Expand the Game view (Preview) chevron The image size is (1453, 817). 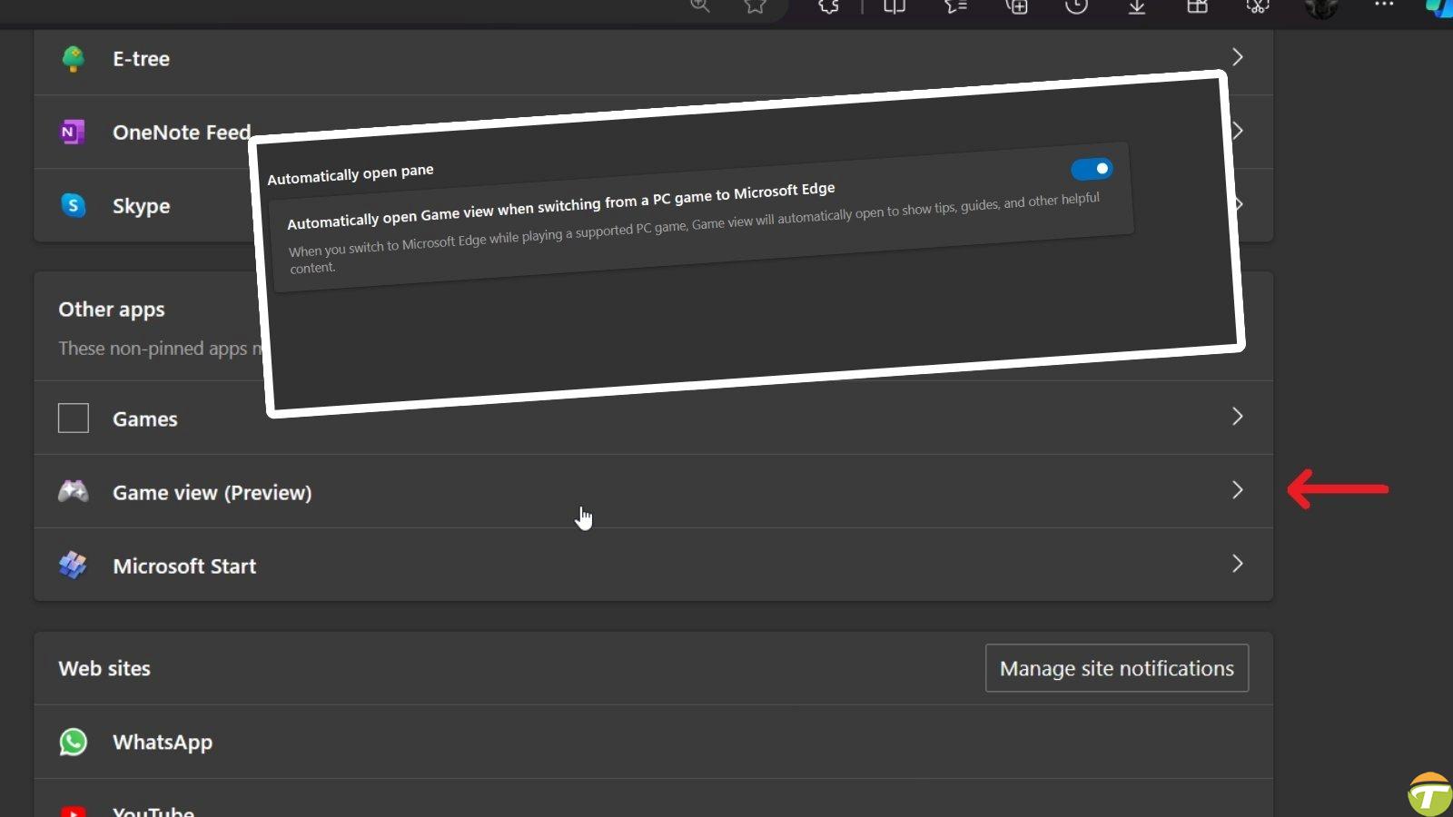(x=1237, y=490)
